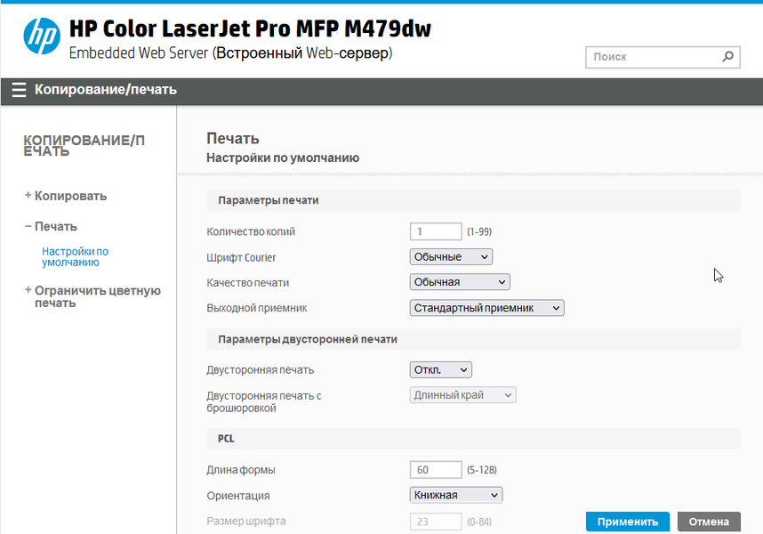Click the Размер шрифта input field
763x534 pixels.
tap(436, 522)
